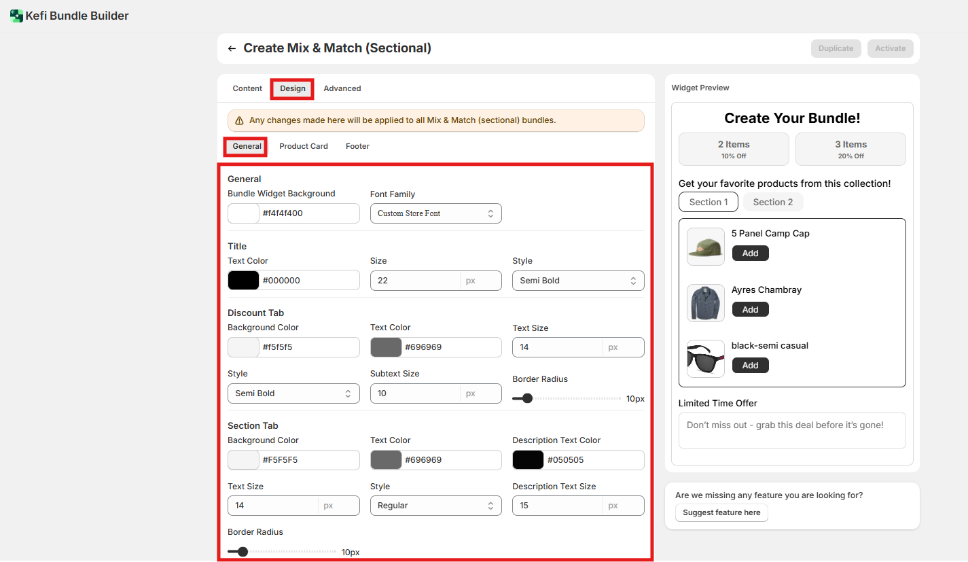Select the Product Card sub-tab
The image size is (968, 562).
[x=303, y=146]
